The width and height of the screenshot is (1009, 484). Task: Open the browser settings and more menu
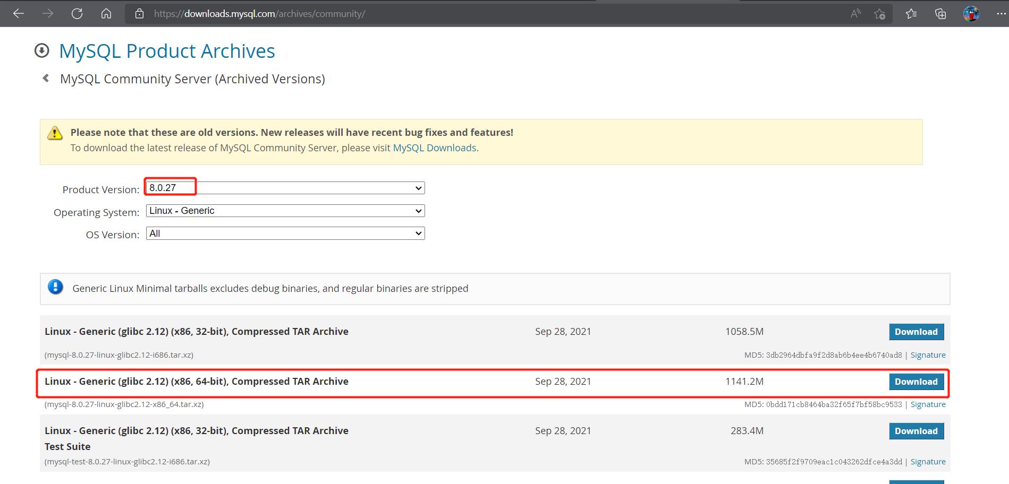1001,14
